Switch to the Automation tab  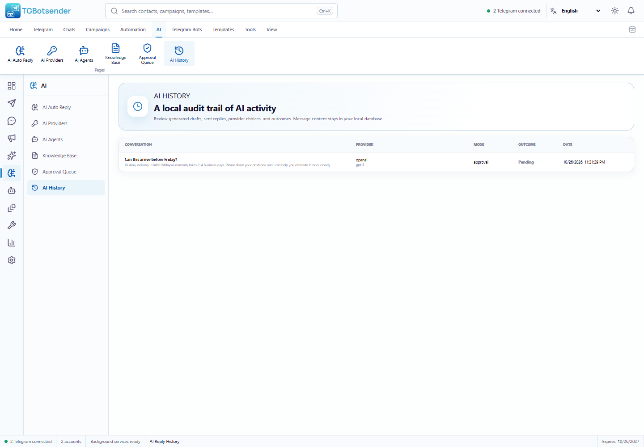pyautogui.click(x=133, y=30)
